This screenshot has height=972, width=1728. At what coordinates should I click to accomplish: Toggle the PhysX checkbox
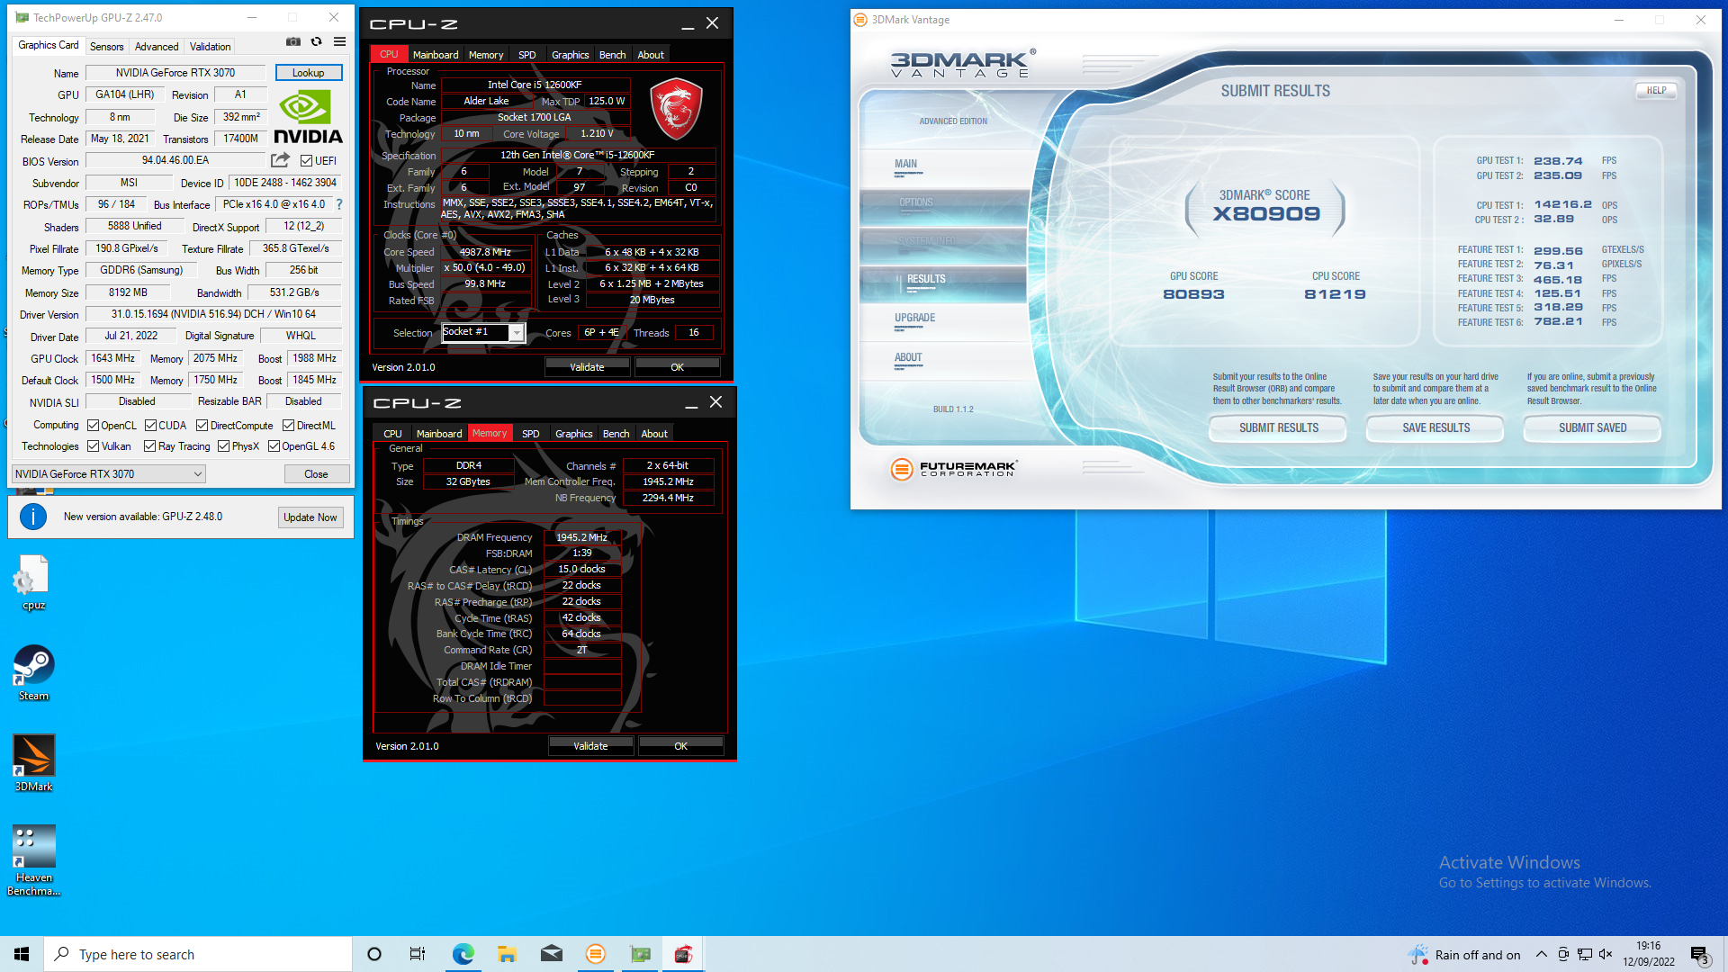223,445
